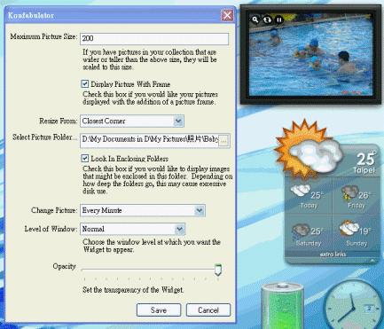This screenshot has width=384, height=329.
Task: Open the Change Picture dropdown
Action: click(143, 210)
